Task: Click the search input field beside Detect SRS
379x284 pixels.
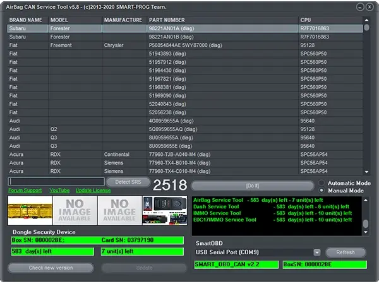Action: [x=56, y=182]
